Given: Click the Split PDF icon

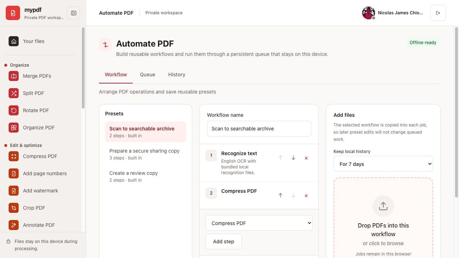Looking at the screenshot, I should click(x=14, y=93).
